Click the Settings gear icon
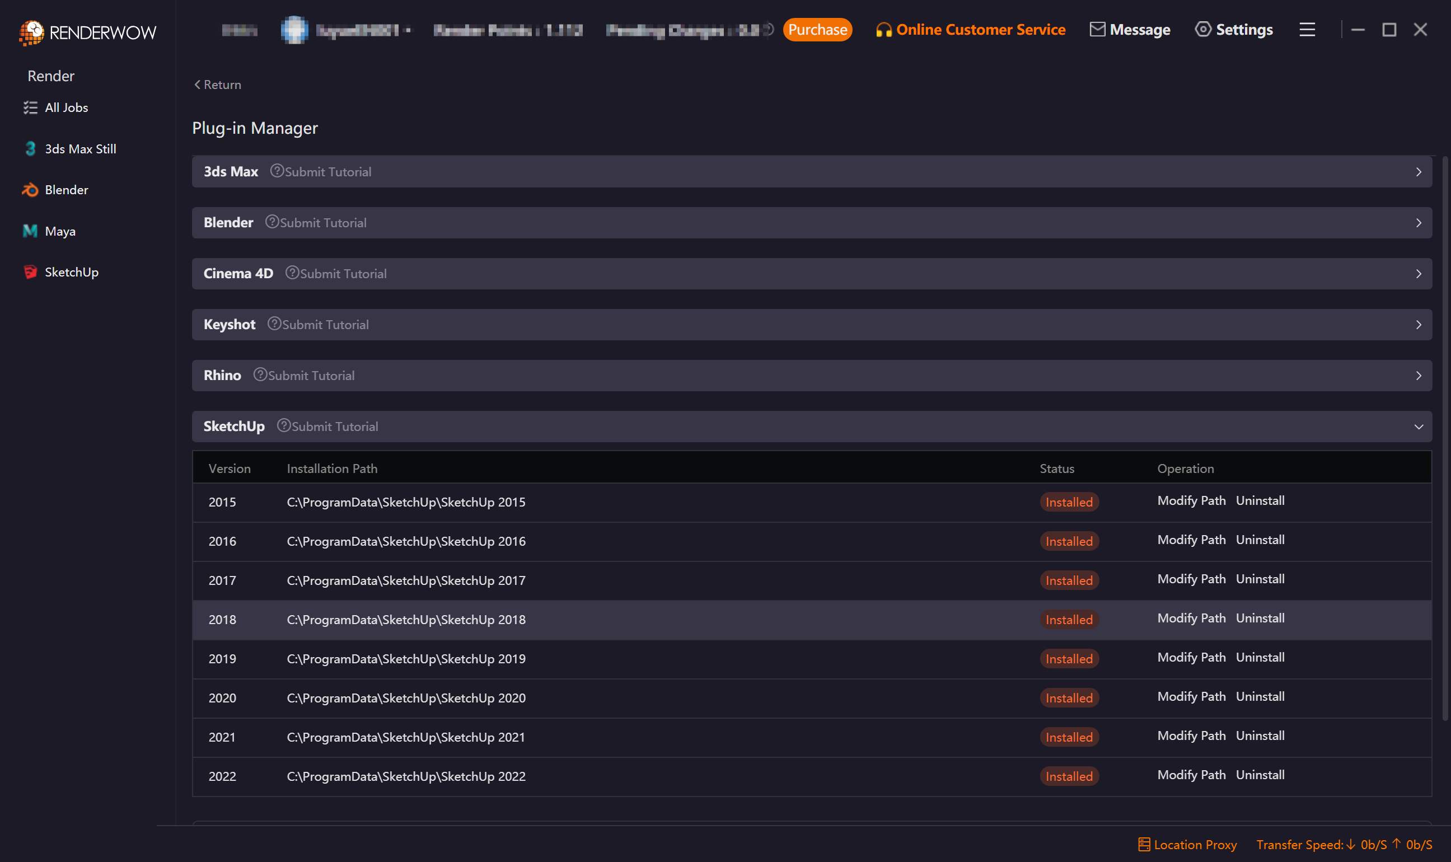The image size is (1451, 862). click(1203, 29)
